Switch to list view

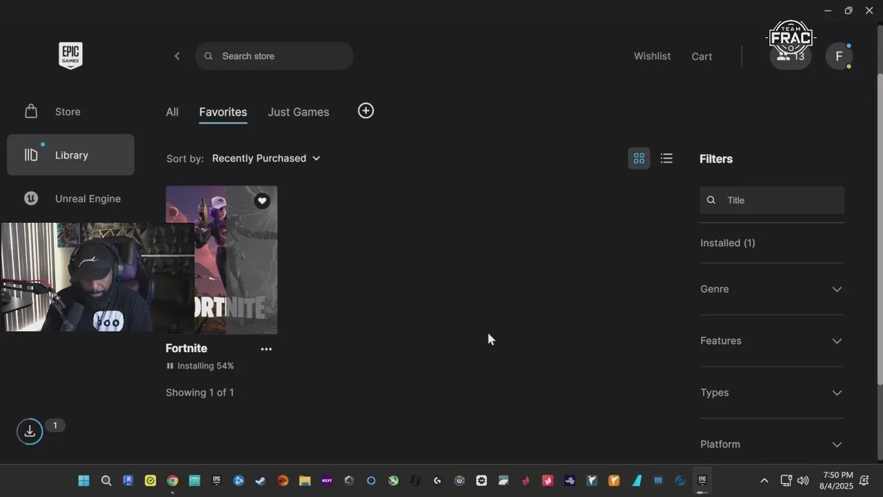coord(666,158)
